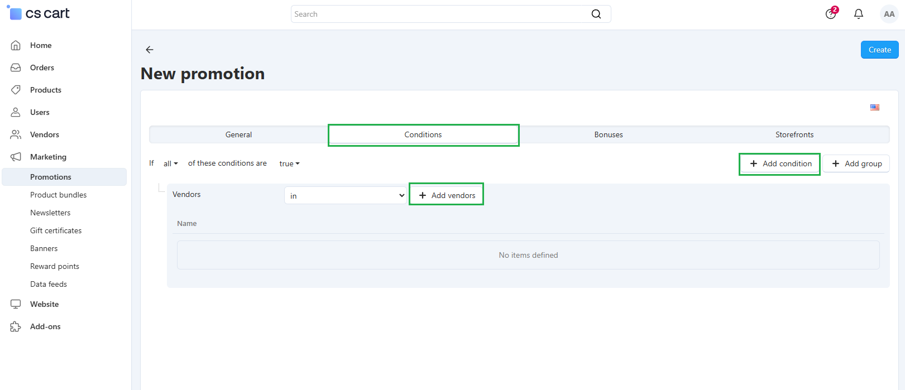Click the Vendors people icon
This screenshot has width=905, height=390.
click(x=16, y=134)
